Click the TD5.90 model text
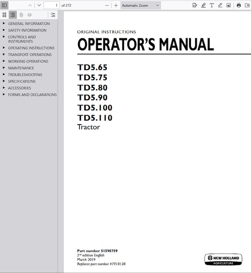Image resolution: width=251 pixels, height=273 pixels. pyautogui.click(x=92, y=98)
